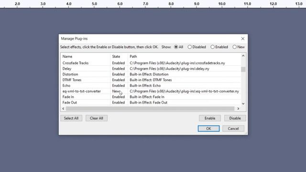The image size is (306, 172).
Task: Click the horizontal scrollbar right arrow
Action: (238, 108)
